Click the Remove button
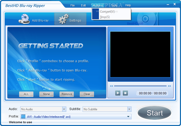The width and height of the screenshot is (181, 126). click(x=67, y=94)
